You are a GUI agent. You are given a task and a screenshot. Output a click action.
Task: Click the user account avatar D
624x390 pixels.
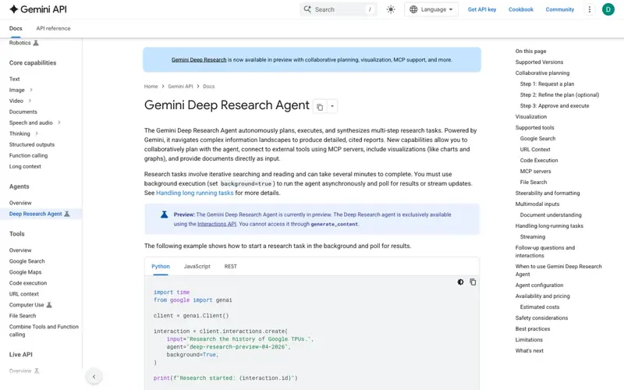pos(608,9)
